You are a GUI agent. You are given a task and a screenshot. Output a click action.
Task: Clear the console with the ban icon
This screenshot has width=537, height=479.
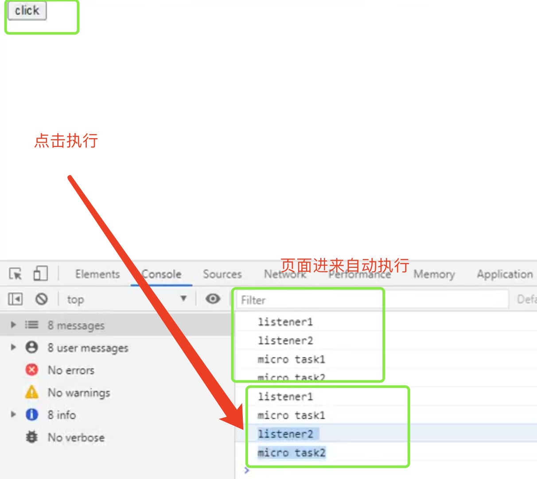tap(42, 299)
